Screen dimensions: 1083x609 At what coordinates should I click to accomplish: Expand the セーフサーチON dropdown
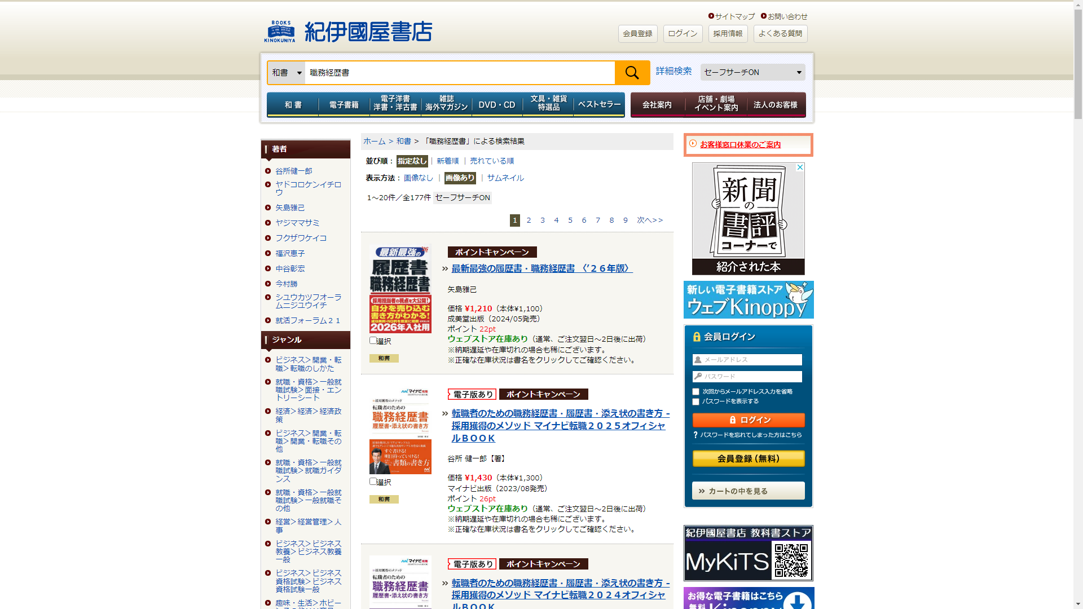(x=752, y=72)
